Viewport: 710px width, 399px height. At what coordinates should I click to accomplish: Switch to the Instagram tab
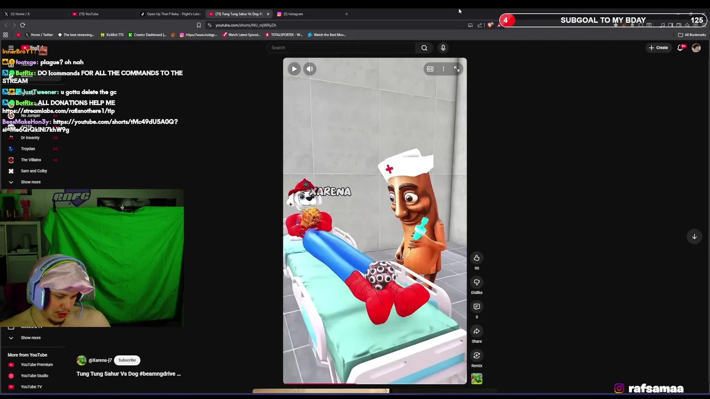click(x=307, y=14)
